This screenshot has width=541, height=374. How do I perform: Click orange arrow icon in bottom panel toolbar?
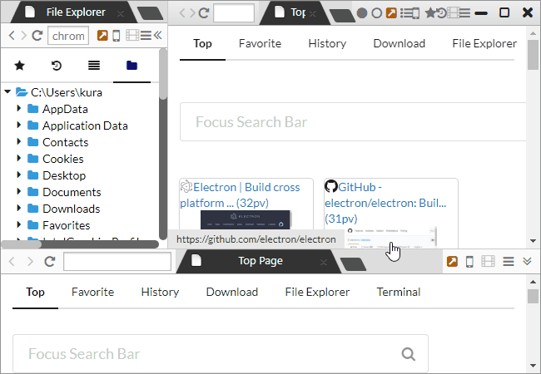tap(452, 262)
